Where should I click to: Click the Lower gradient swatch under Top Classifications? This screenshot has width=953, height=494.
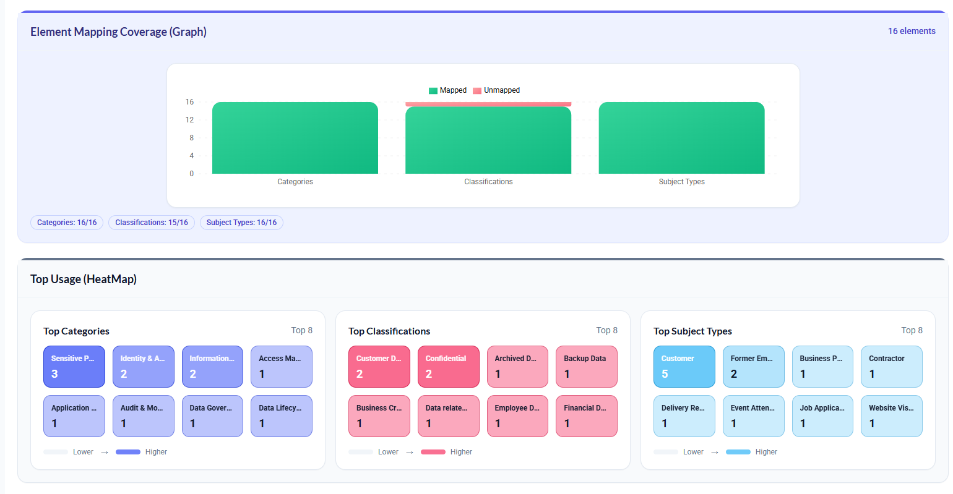point(361,451)
